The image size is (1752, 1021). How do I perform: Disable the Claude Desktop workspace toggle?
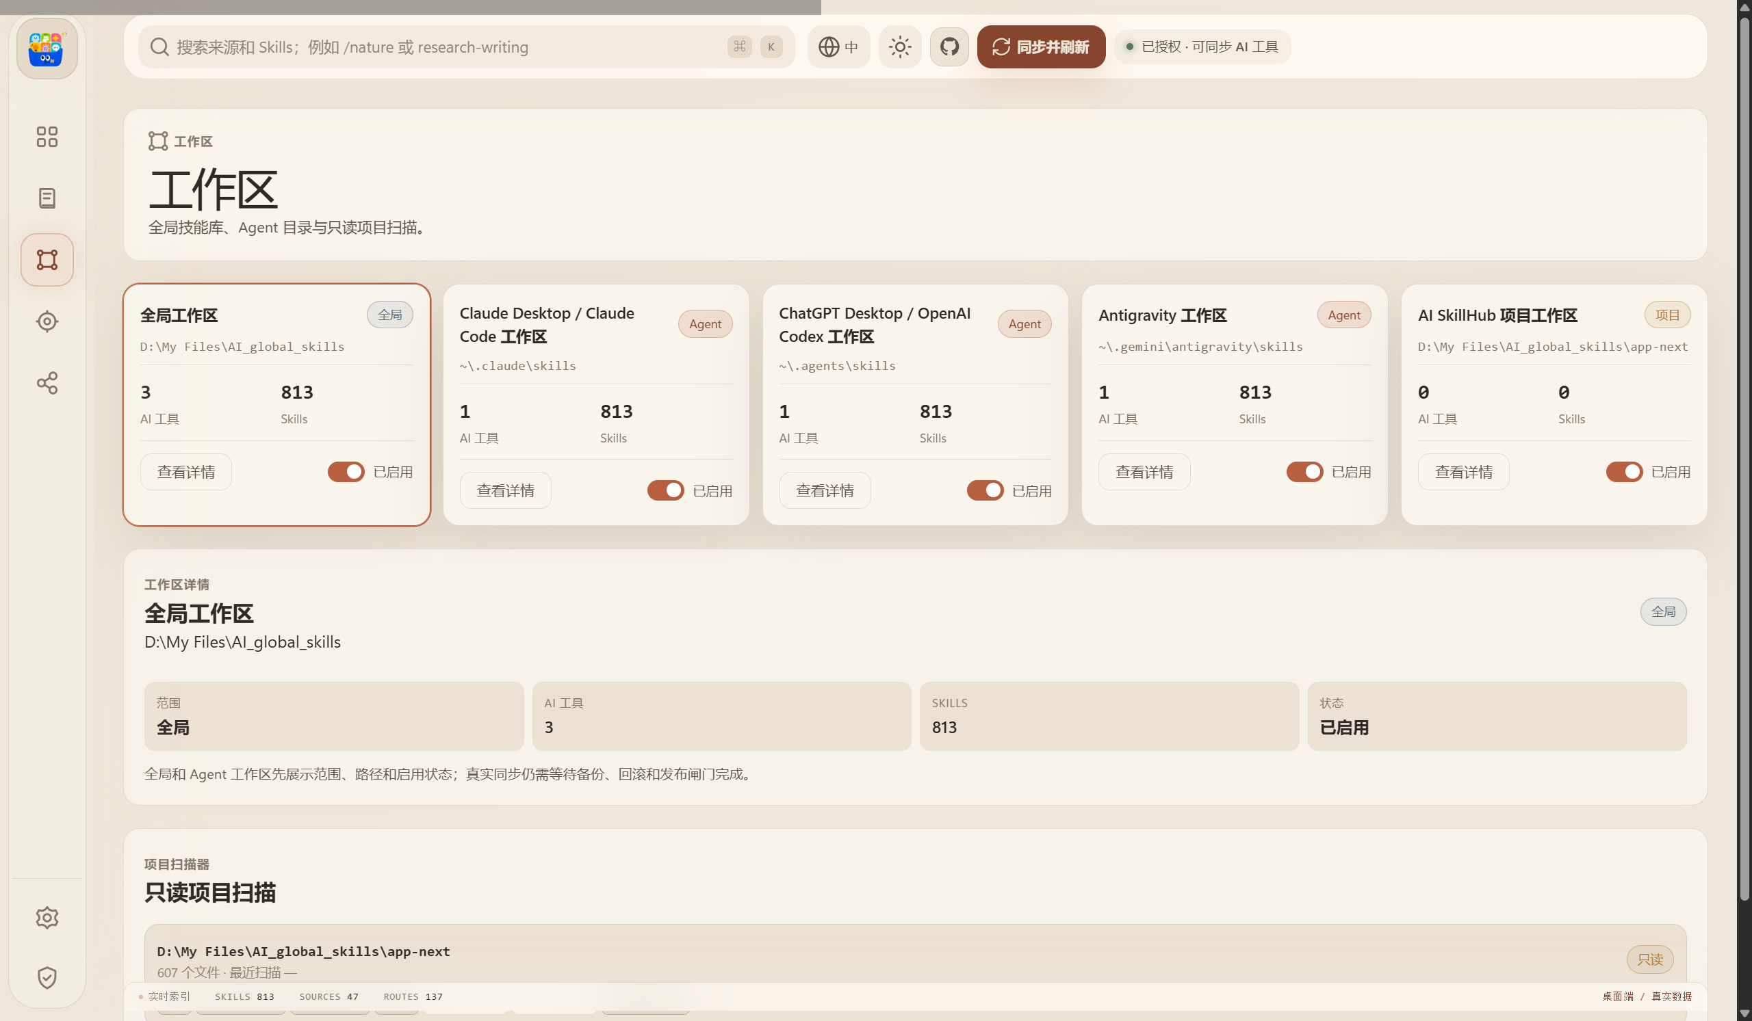pyautogui.click(x=665, y=491)
